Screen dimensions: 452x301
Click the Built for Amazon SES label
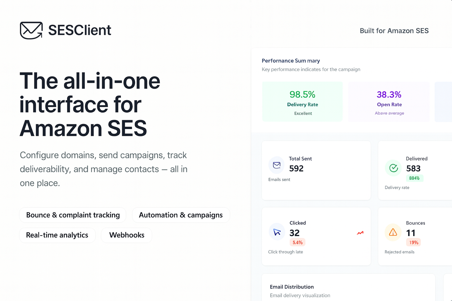(394, 31)
